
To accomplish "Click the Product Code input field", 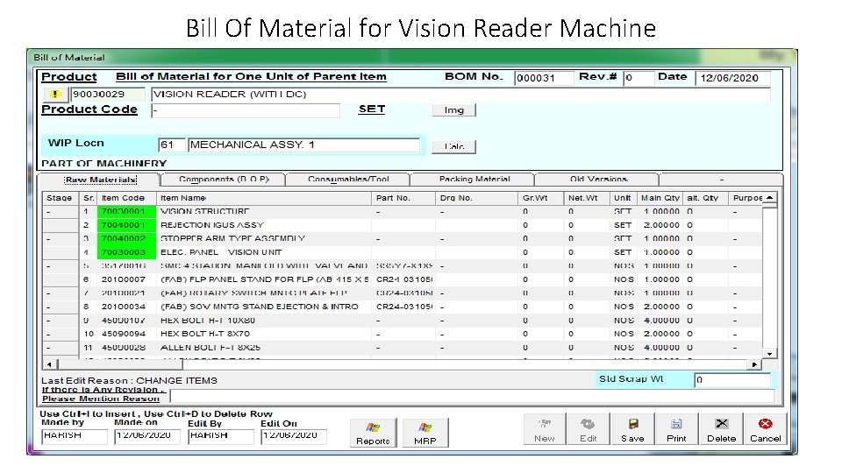I will (246, 111).
